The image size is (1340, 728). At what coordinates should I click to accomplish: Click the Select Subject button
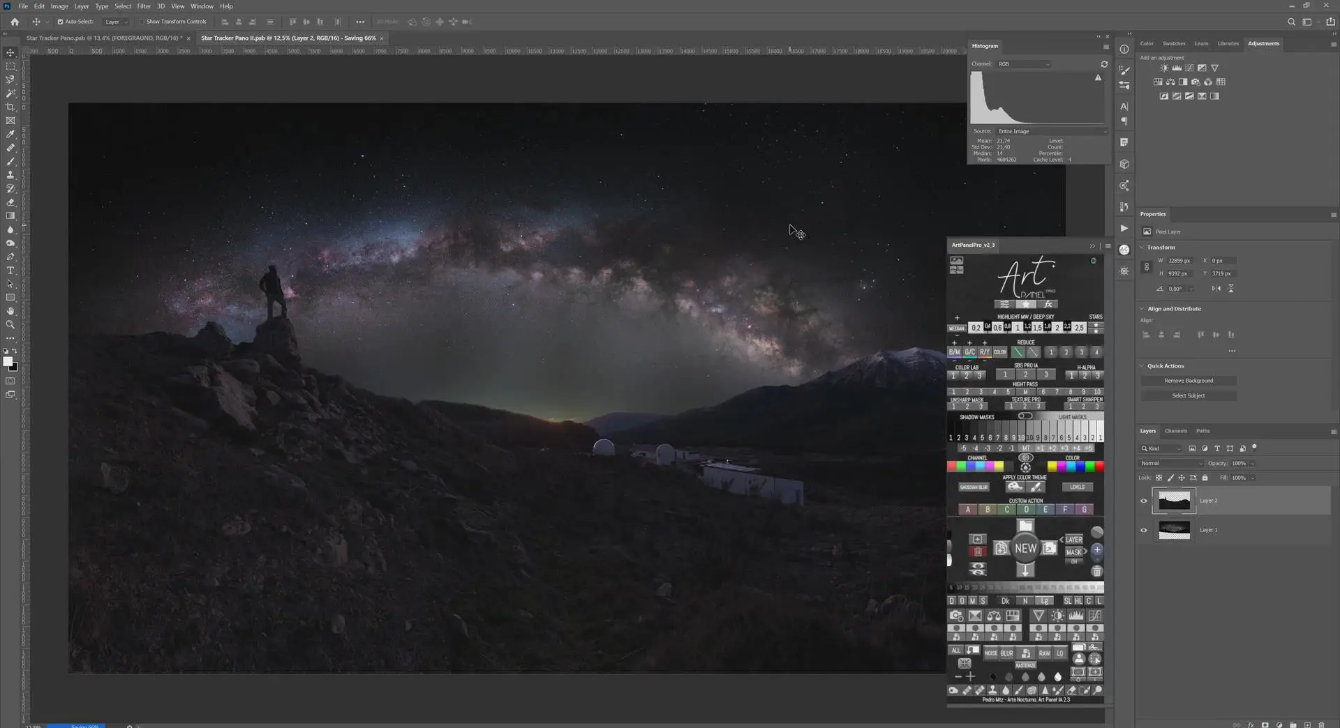click(x=1189, y=395)
